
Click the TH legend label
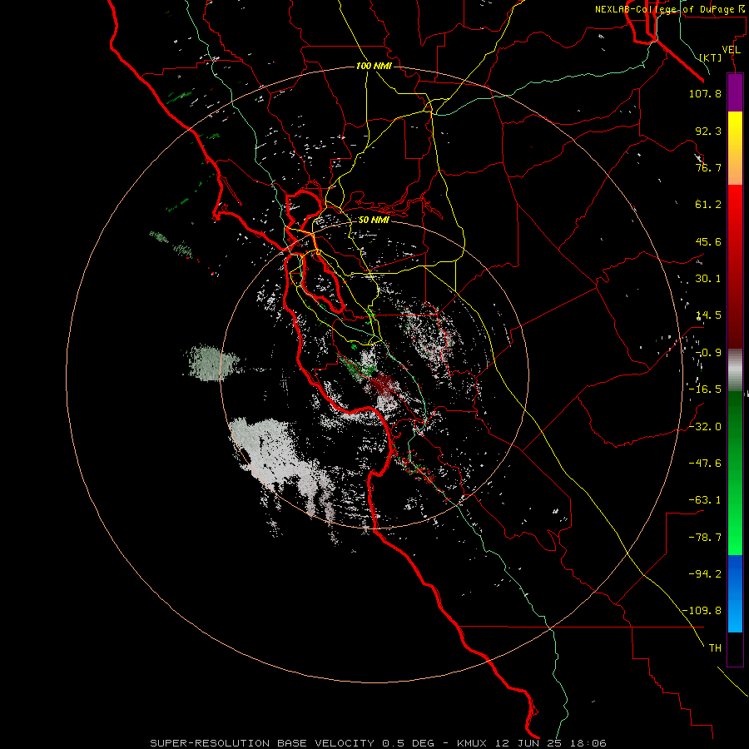coord(715,648)
